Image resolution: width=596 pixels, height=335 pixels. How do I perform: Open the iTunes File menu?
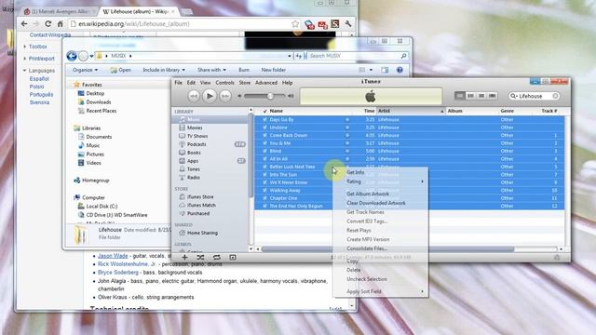click(178, 83)
